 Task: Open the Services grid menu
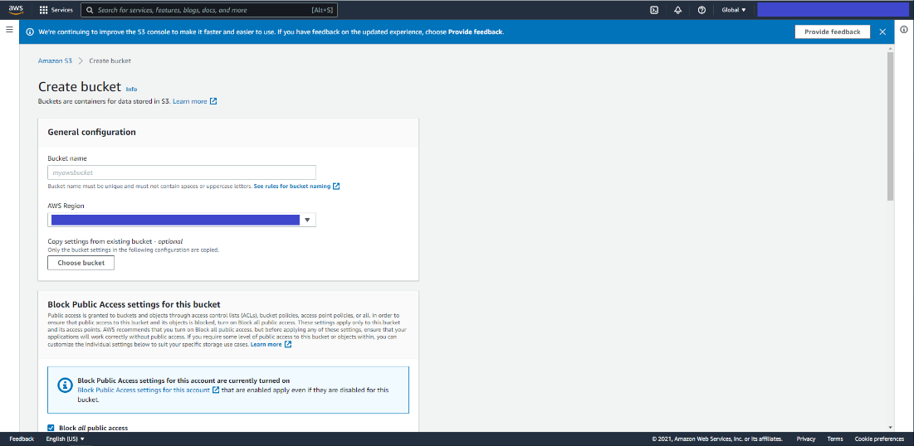56,10
